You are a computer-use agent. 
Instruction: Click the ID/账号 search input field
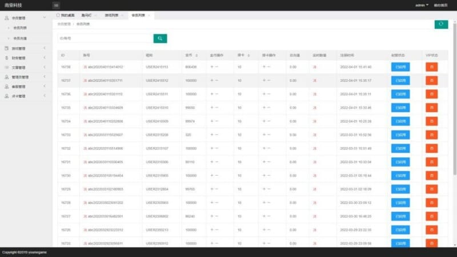pos(105,38)
